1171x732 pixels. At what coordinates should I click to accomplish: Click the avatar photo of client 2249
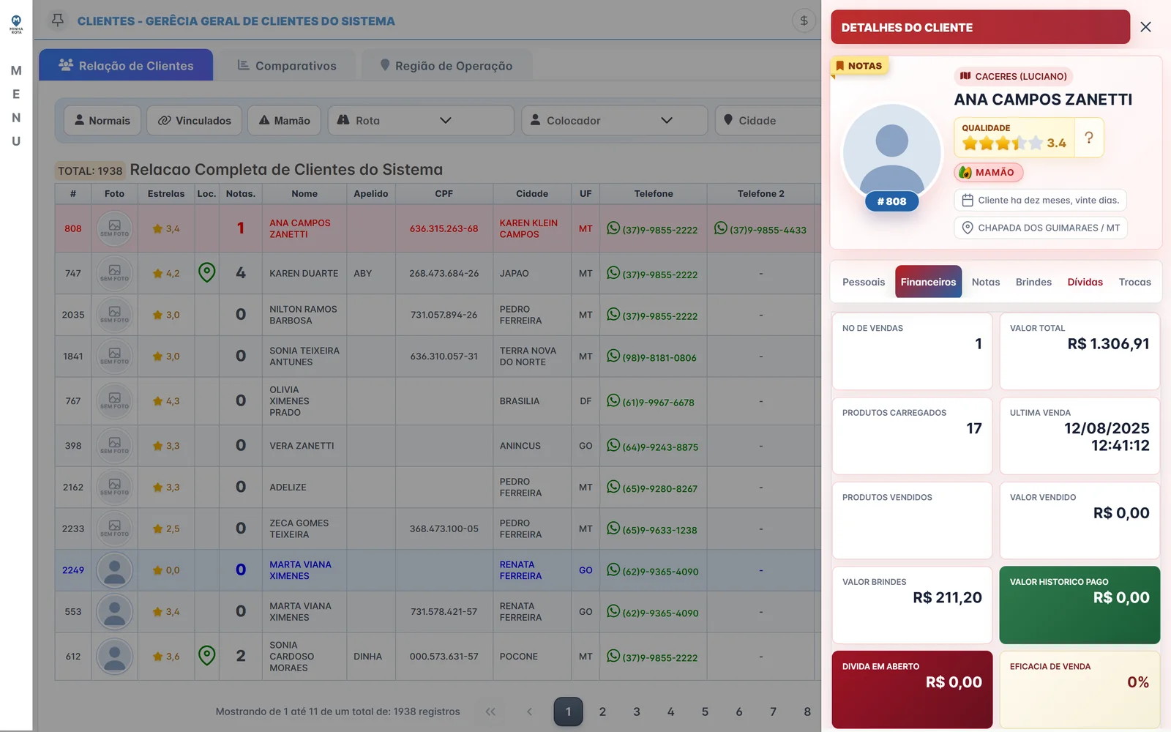(115, 570)
